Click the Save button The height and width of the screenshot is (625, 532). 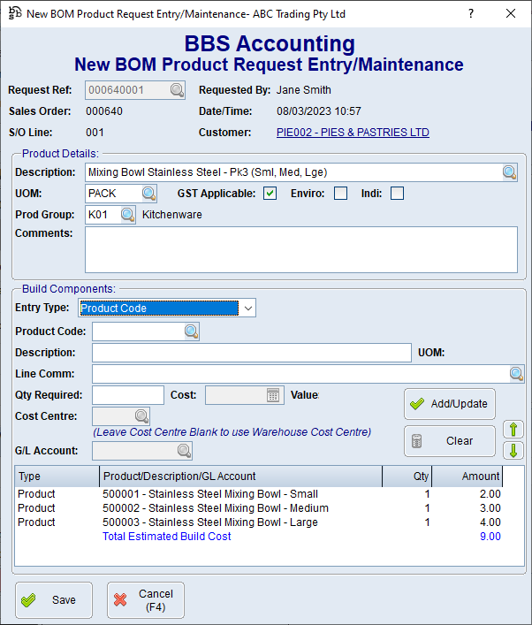pyautogui.click(x=53, y=599)
